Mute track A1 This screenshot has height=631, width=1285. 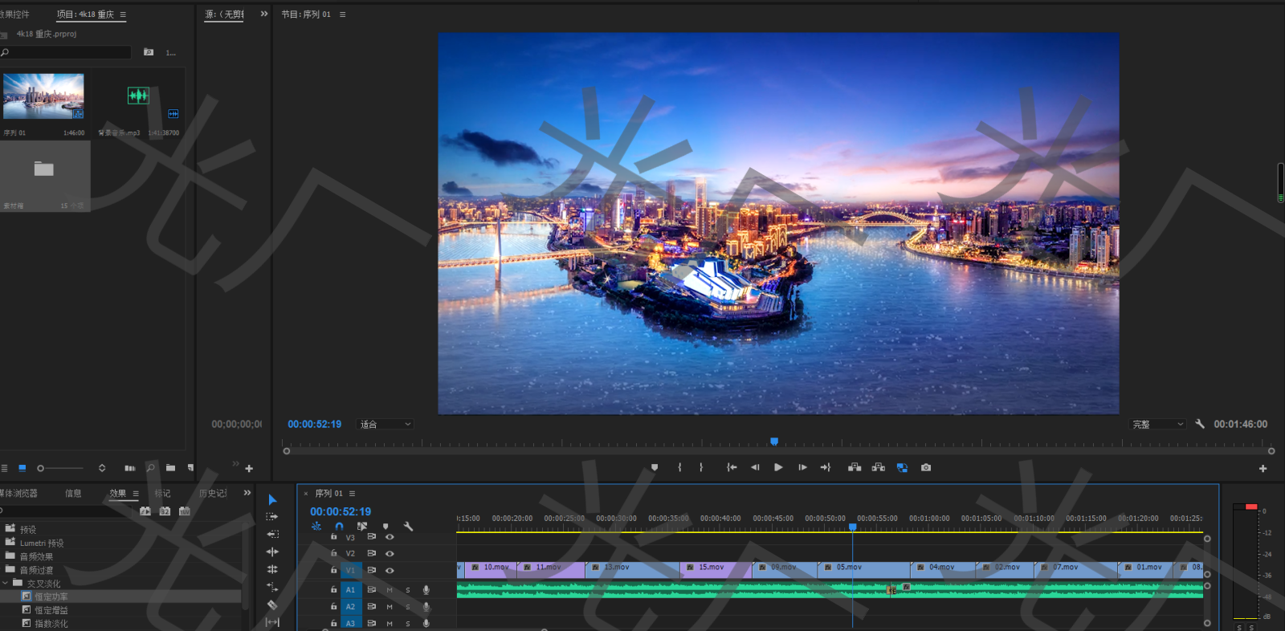click(390, 590)
